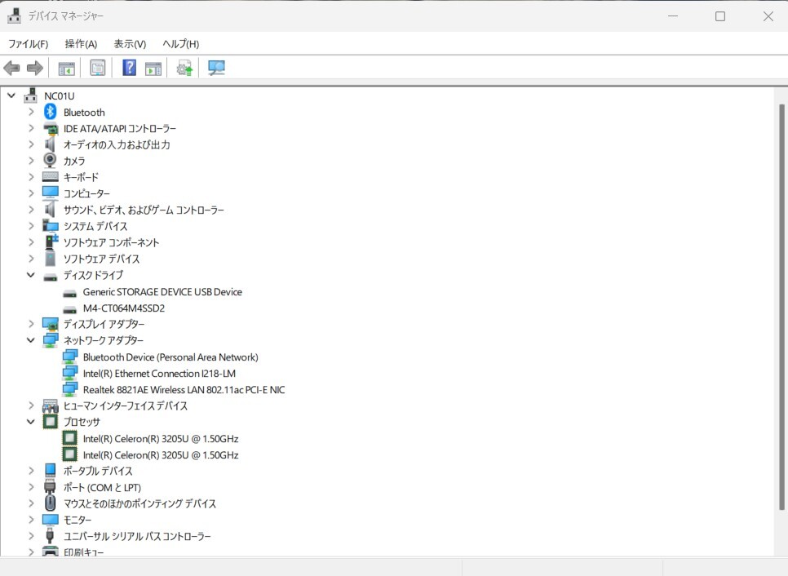Viewport: 788px width, 576px height.
Task: Expand the ディスプレイ アダプター node
Action: tap(31, 324)
